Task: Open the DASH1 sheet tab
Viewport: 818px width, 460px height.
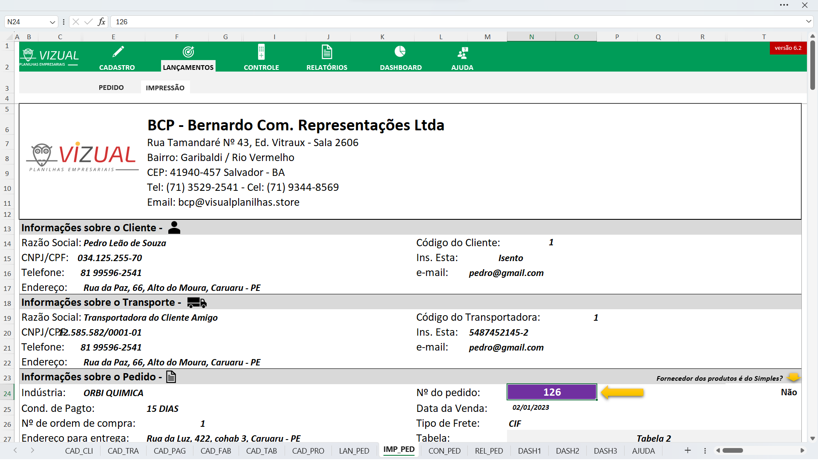Action: coord(530,451)
